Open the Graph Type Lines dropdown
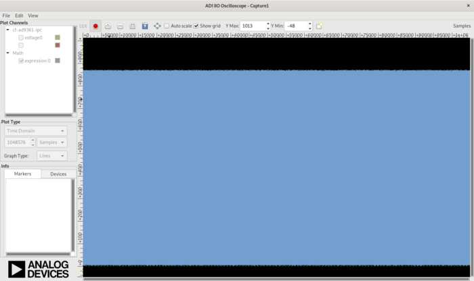 point(52,156)
